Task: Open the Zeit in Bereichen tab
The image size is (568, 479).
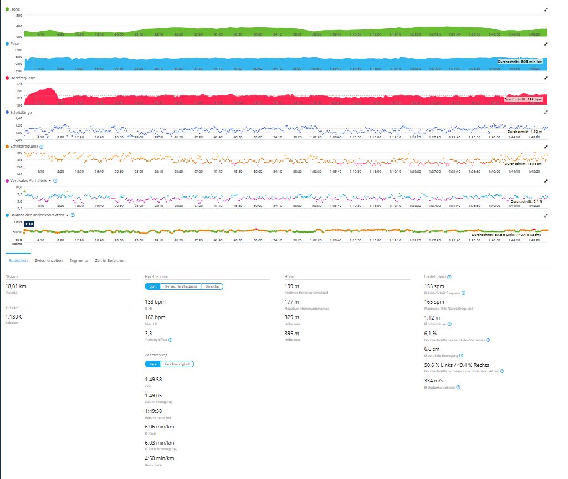Action: click(x=110, y=260)
